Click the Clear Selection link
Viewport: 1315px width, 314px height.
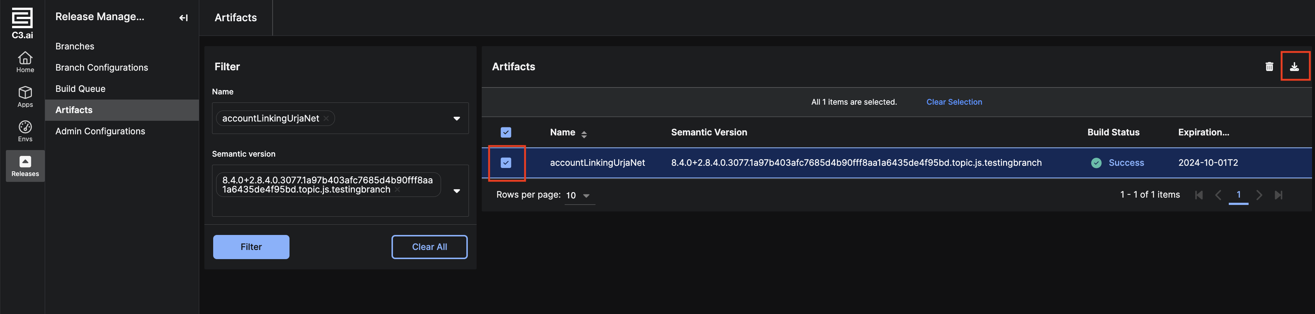tap(954, 102)
